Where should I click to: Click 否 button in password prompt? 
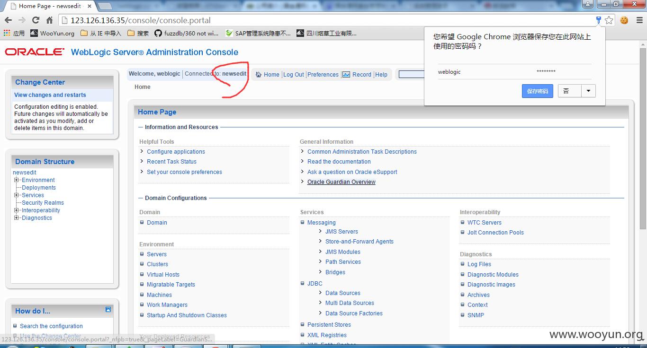coord(569,91)
